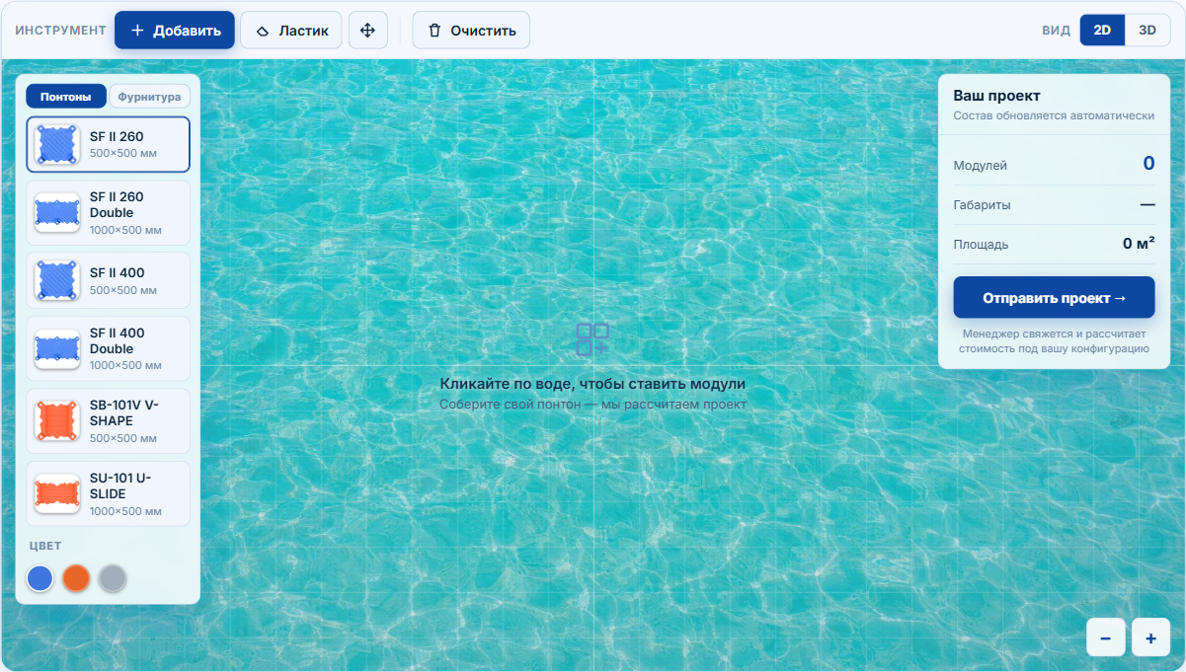The height and width of the screenshot is (672, 1186).
Task: Choose the SB-101V V-SHAPE module
Action: tap(109, 420)
